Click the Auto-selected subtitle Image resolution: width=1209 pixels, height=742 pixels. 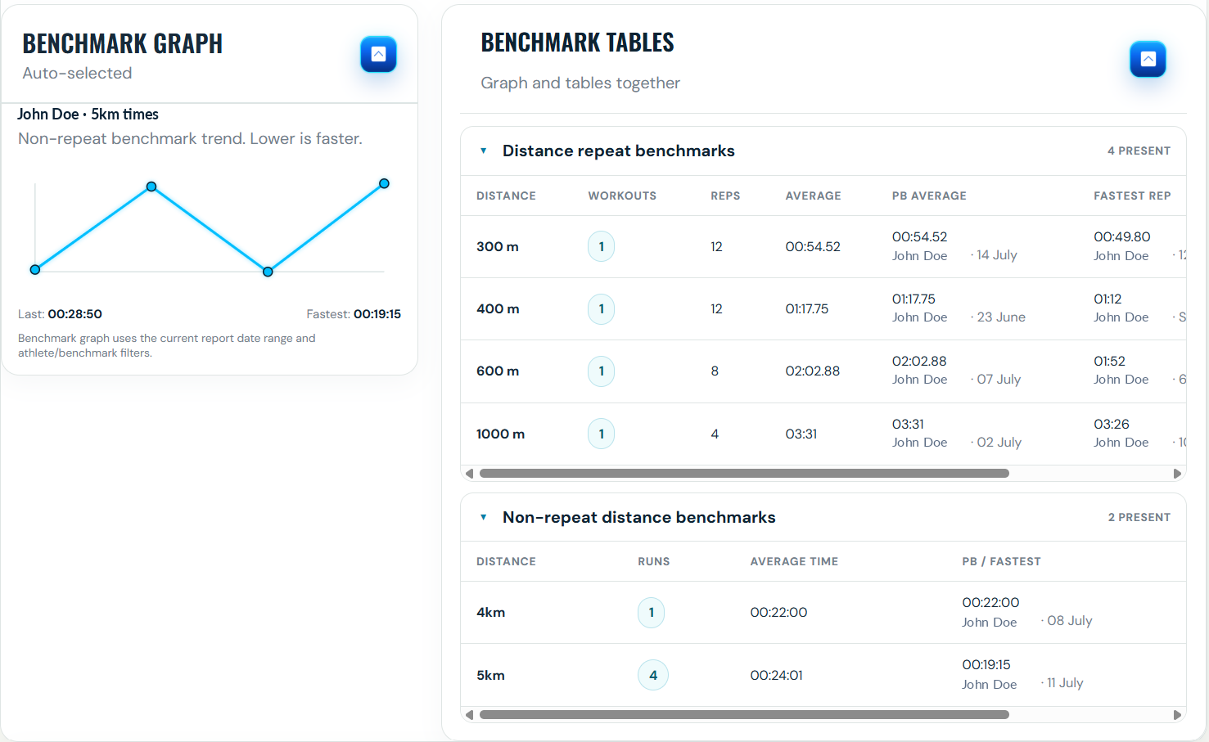pos(77,73)
